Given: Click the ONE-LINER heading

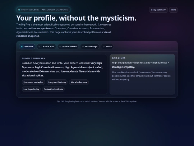Looking at the screenshot, I should pos(119,58).
